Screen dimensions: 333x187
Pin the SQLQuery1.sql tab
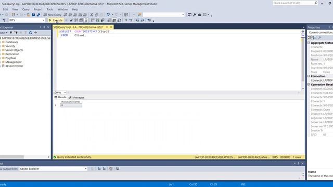click(x=107, y=27)
